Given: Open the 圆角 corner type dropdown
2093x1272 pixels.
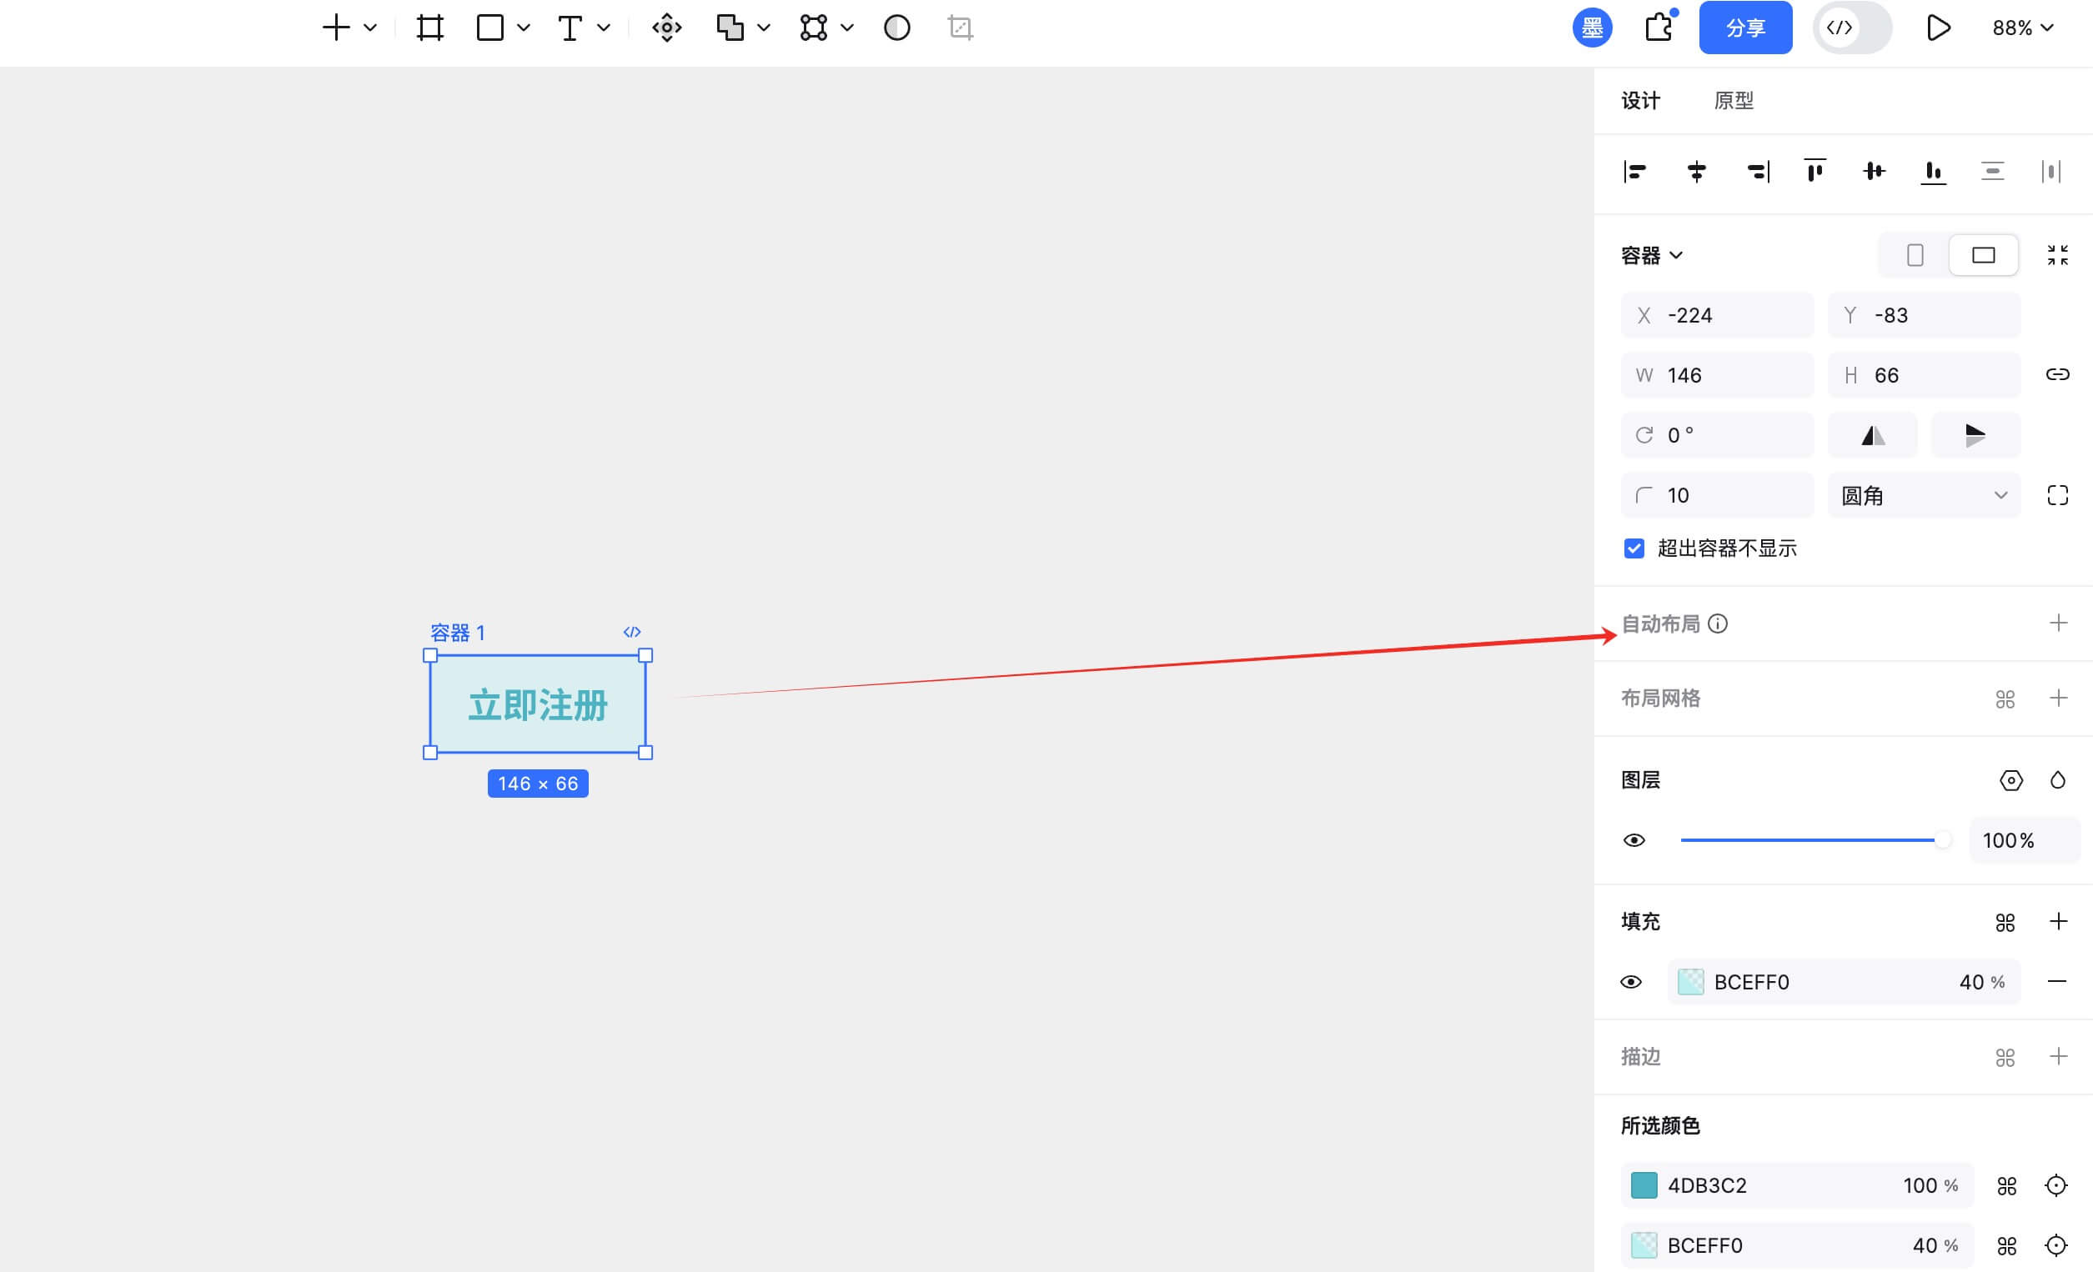Looking at the screenshot, I should coord(1923,495).
